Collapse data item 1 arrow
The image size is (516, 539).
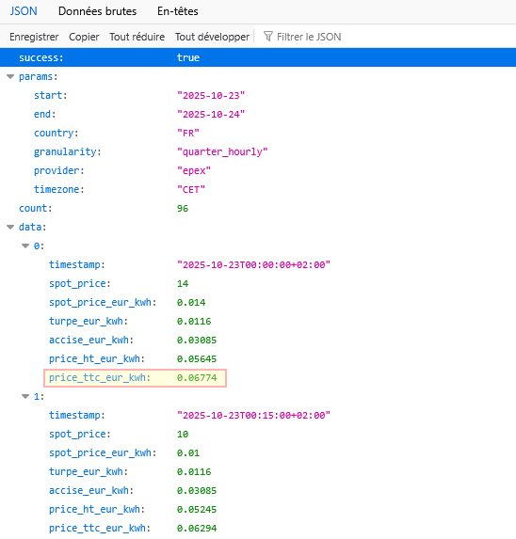click(25, 397)
